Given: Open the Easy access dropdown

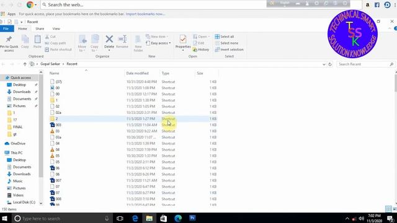Looking at the screenshot, I should [x=158, y=43].
